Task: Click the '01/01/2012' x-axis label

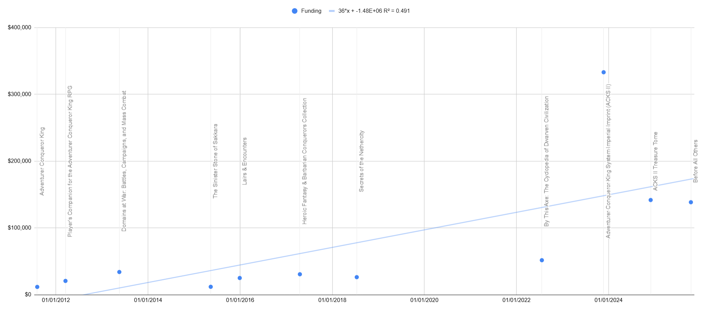Action: tap(56, 300)
